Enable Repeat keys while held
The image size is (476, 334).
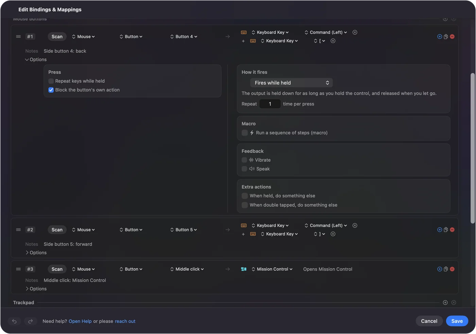point(51,81)
